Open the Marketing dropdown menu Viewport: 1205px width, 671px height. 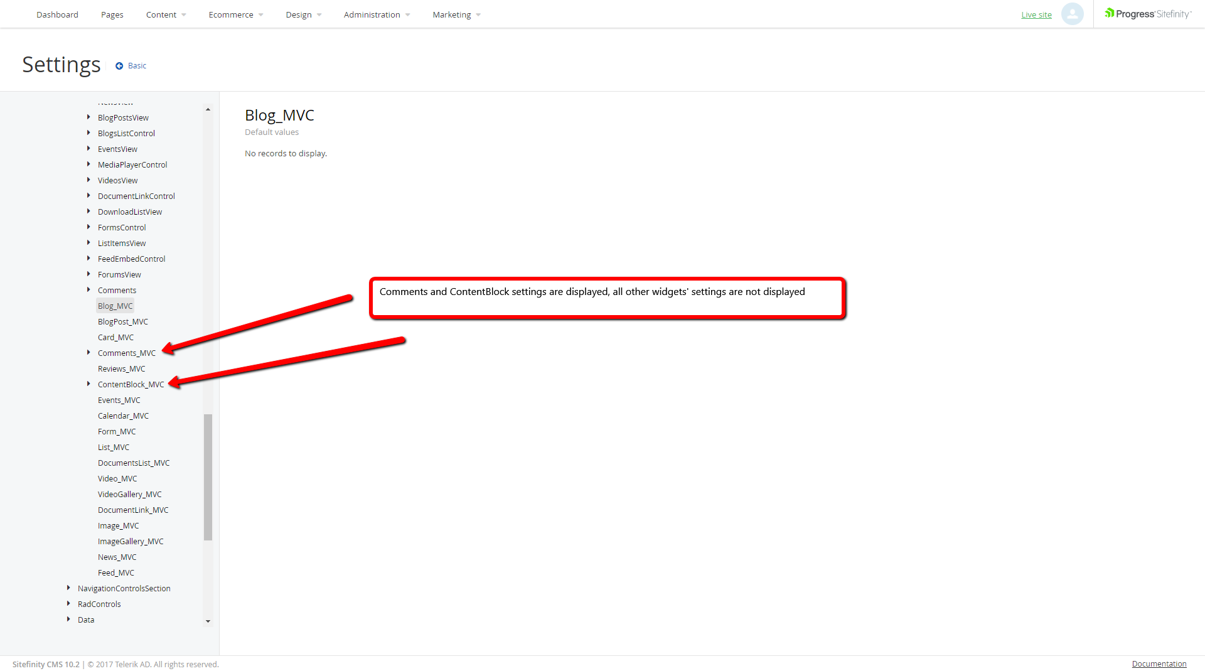[x=452, y=14]
